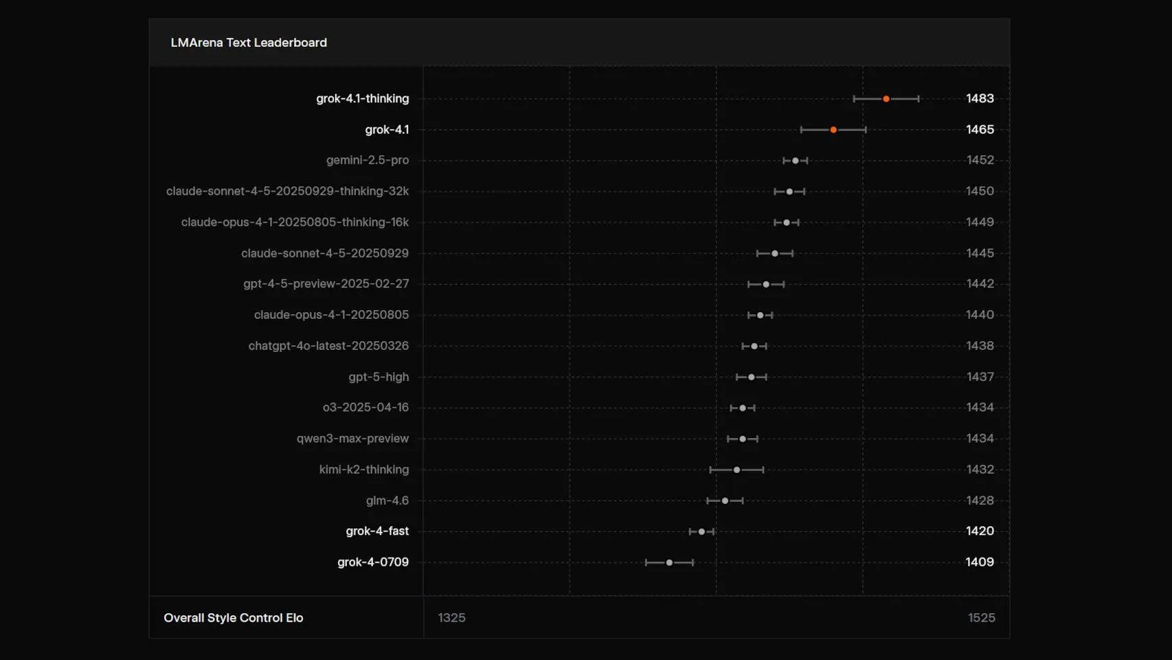Click the gemini-2.5-pro model name
The width and height of the screenshot is (1172, 660).
pos(368,160)
